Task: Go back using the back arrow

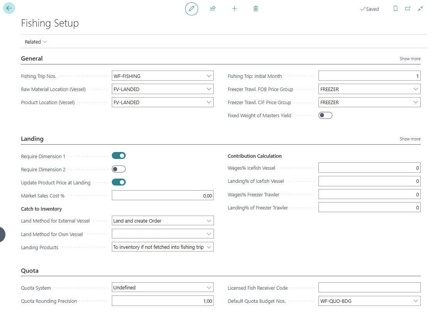Action: pyautogui.click(x=9, y=8)
